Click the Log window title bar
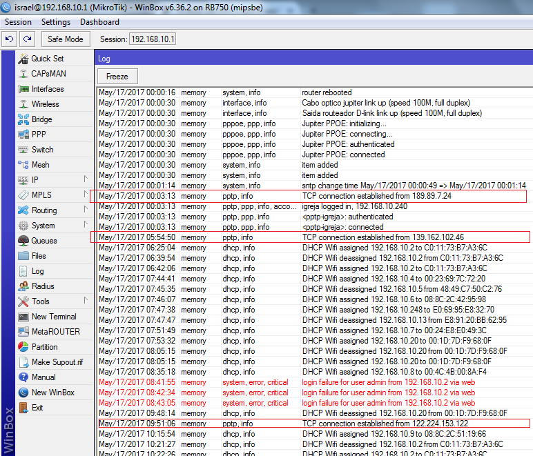 tap(313, 59)
